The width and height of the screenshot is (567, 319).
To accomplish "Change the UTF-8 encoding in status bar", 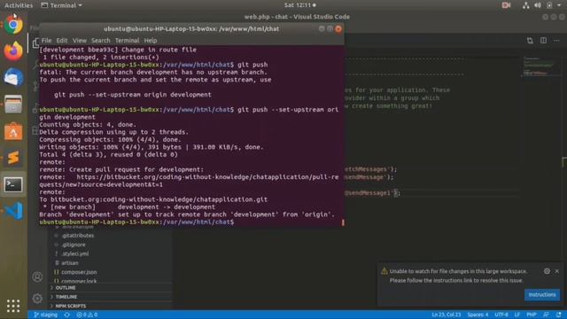I will 501,315.
